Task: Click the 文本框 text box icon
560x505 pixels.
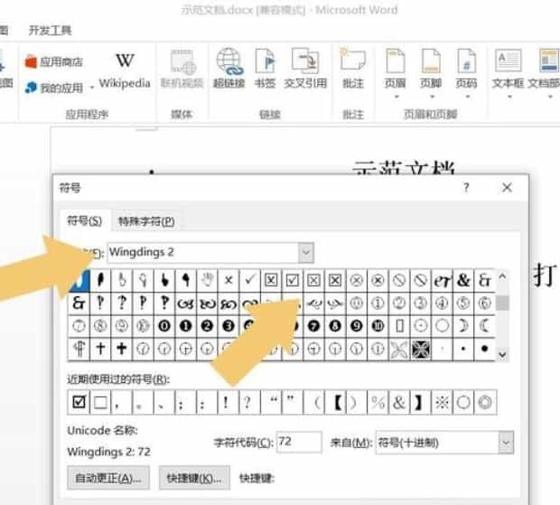Action: (508, 70)
